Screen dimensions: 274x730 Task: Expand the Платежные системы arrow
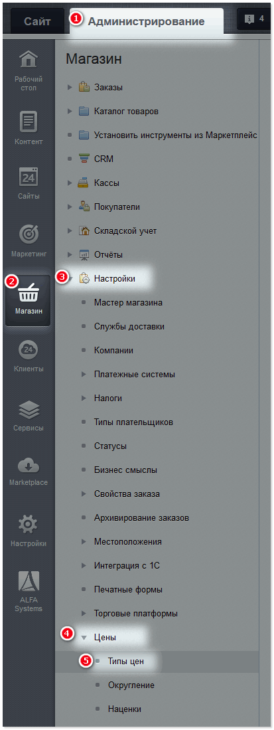[84, 375]
